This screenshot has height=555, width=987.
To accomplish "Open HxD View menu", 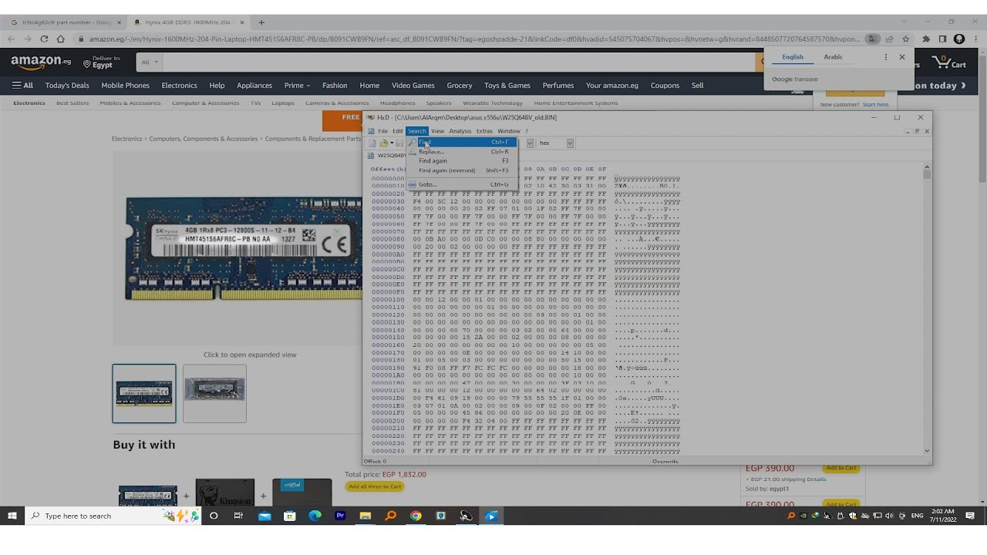I will click(x=437, y=131).
